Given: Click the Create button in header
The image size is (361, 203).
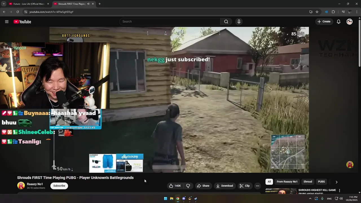Looking at the screenshot, I should pyautogui.click(x=324, y=22).
